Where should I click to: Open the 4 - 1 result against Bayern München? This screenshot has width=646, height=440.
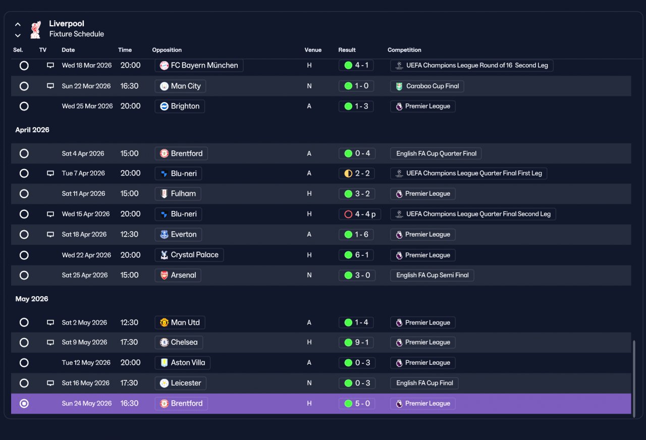point(356,66)
